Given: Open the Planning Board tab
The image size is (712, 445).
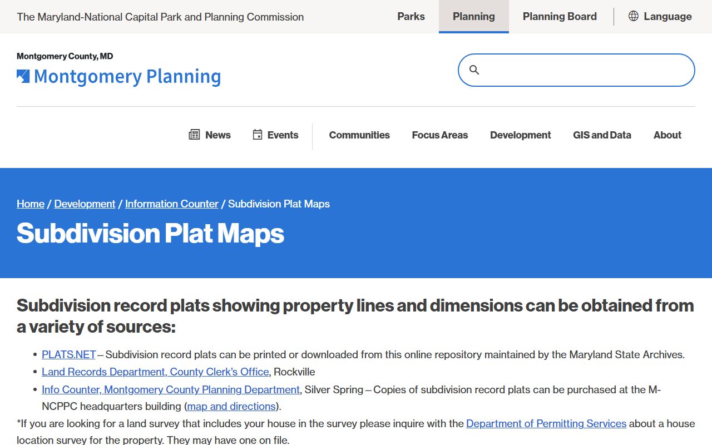Looking at the screenshot, I should point(560,17).
